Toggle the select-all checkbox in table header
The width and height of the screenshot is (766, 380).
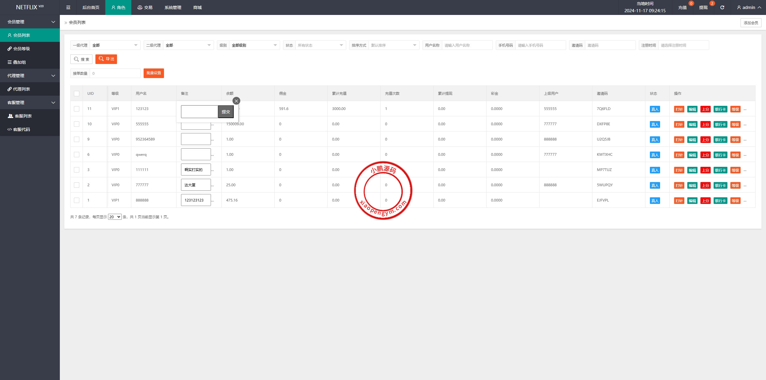(x=77, y=94)
